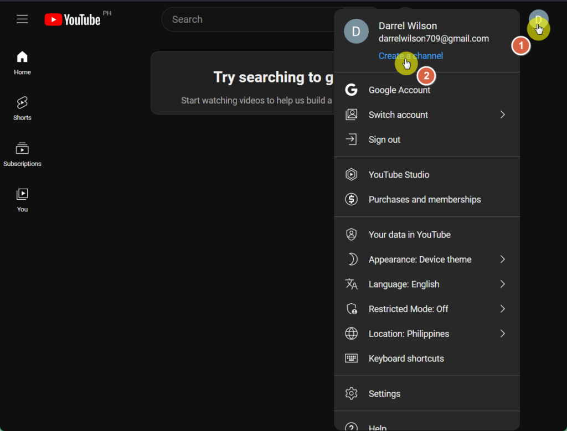Select Sign out
This screenshot has height=431, width=567.
point(427,140)
